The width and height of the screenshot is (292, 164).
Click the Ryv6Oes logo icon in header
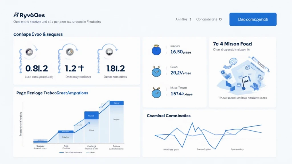pyautogui.click(x=16, y=15)
